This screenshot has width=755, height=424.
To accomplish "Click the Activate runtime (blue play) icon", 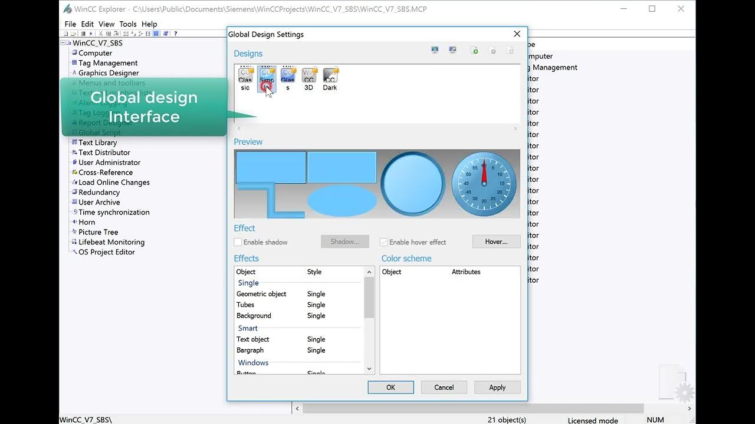I will [x=91, y=34].
